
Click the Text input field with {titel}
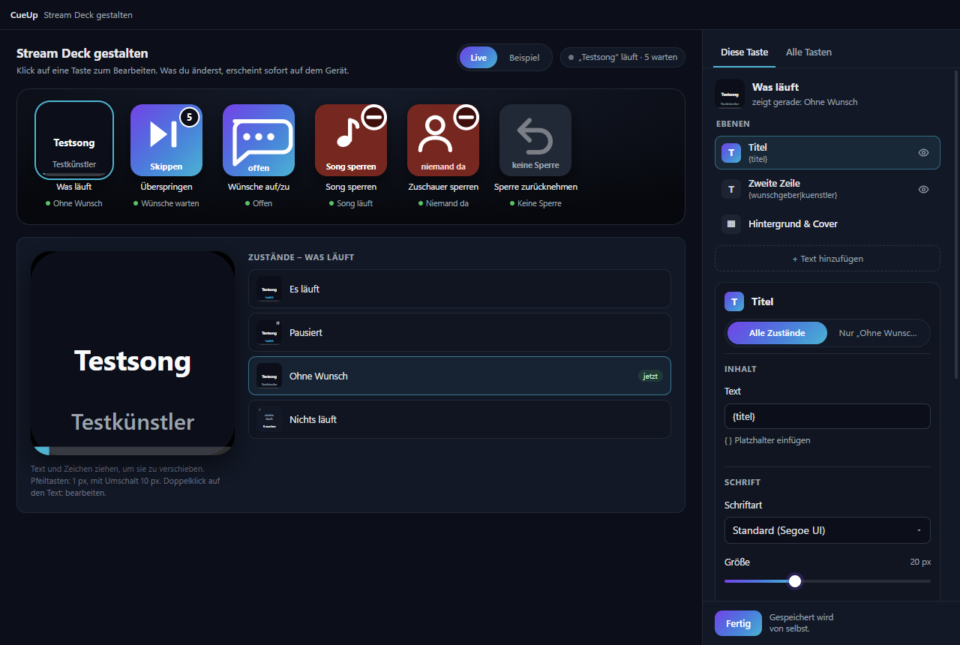point(827,416)
